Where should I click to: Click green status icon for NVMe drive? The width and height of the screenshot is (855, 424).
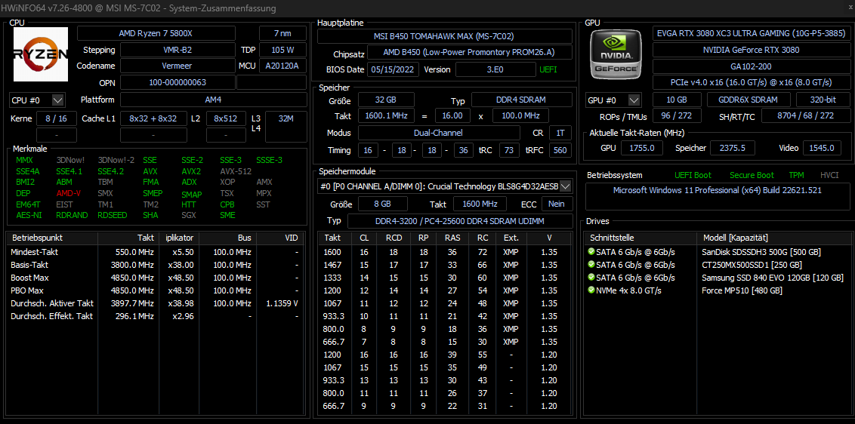(x=591, y=290)
